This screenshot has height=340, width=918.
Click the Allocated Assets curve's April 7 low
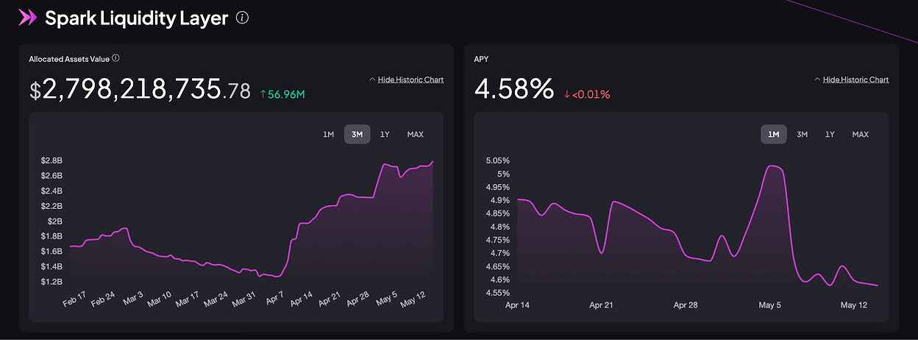pyautogui.click(x=276, y=277)
